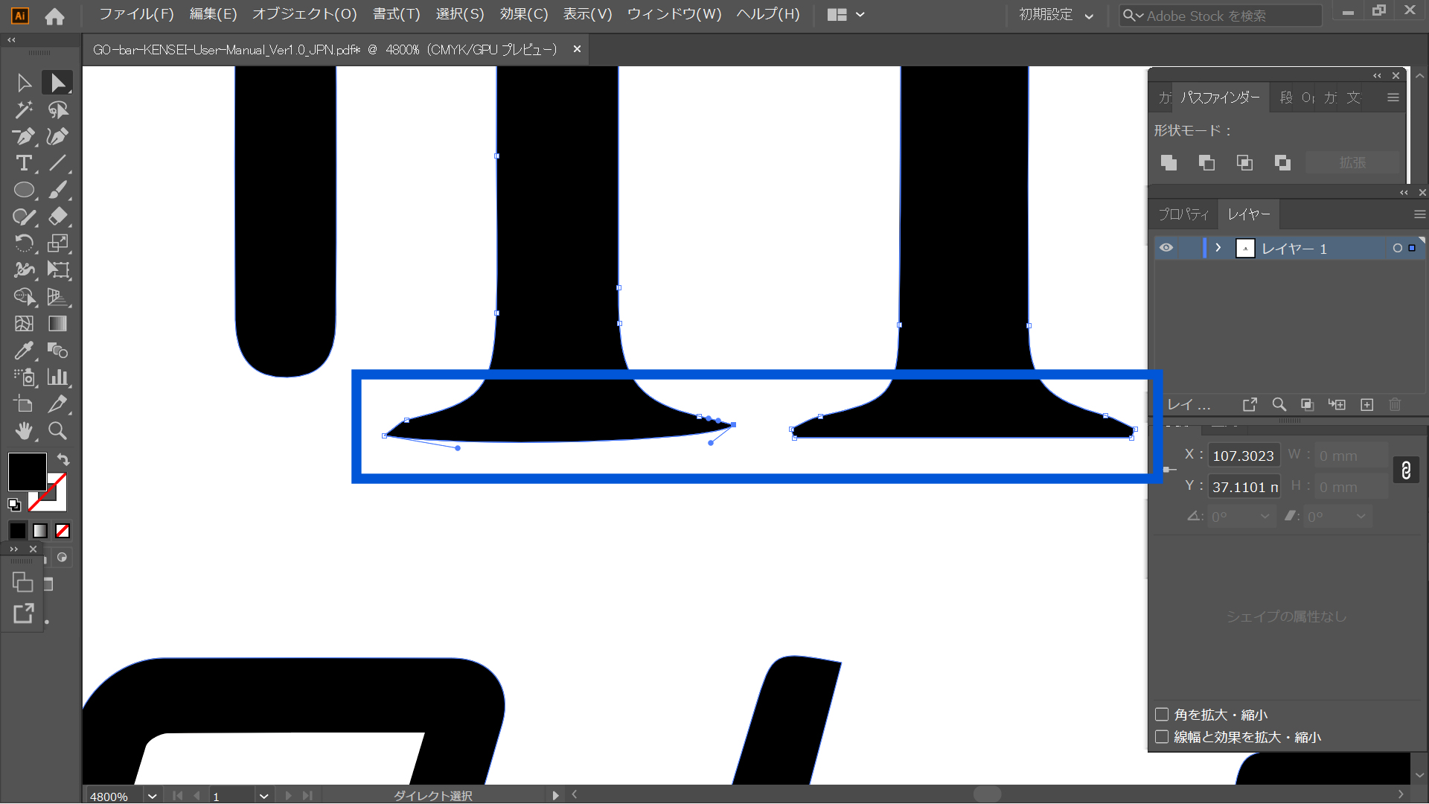Switch to the Properties tab
The image size is (1429, 804).
click(1183, 214)
